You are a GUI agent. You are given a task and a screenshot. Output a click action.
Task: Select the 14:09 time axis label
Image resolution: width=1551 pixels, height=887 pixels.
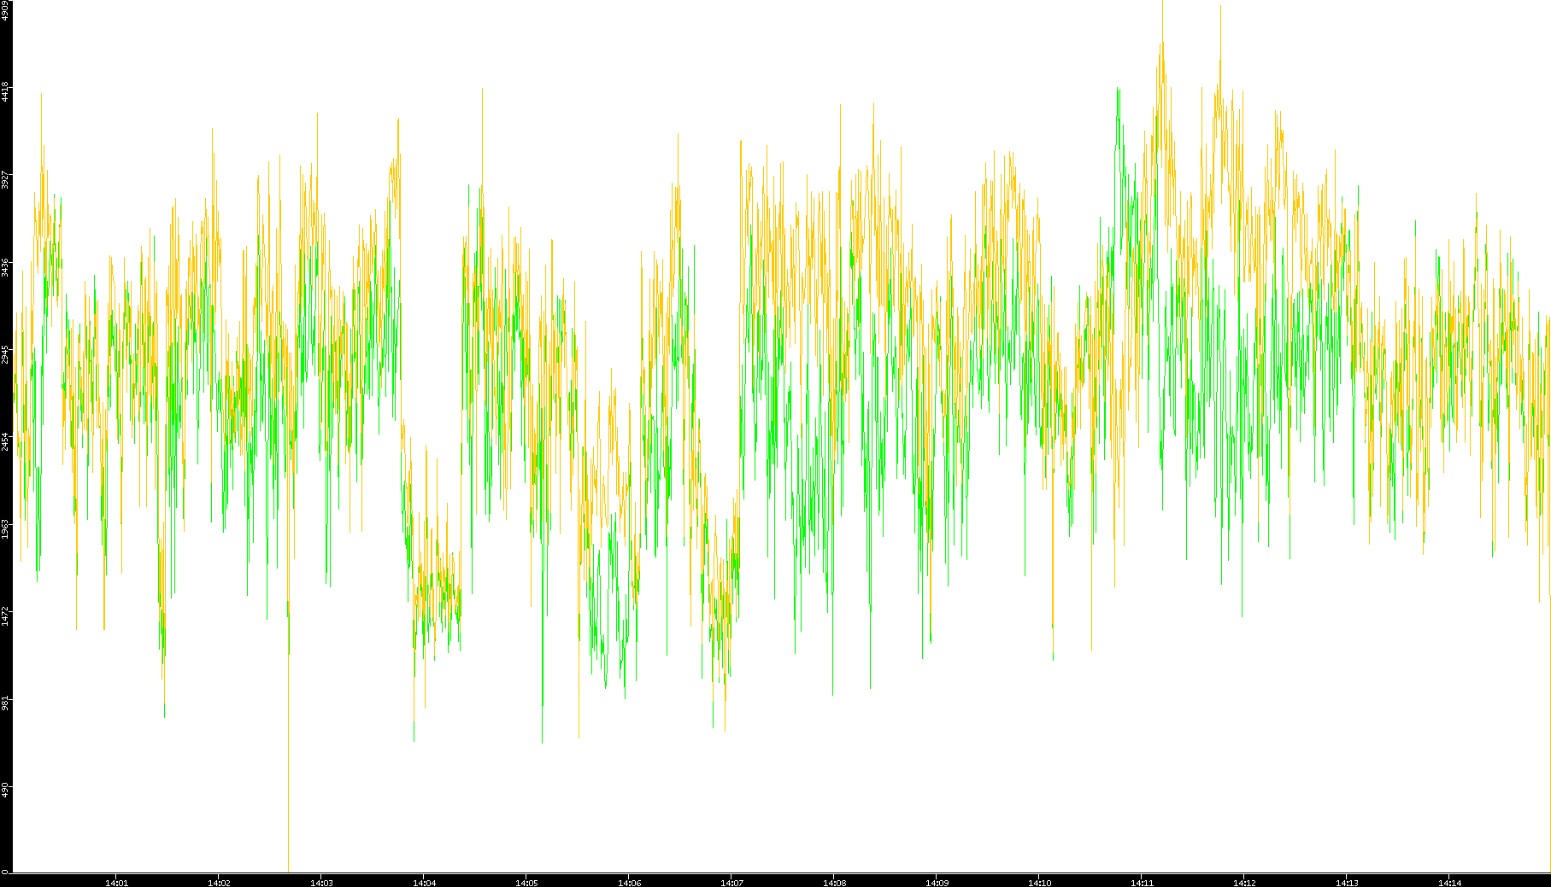click(x=937, y=883)
